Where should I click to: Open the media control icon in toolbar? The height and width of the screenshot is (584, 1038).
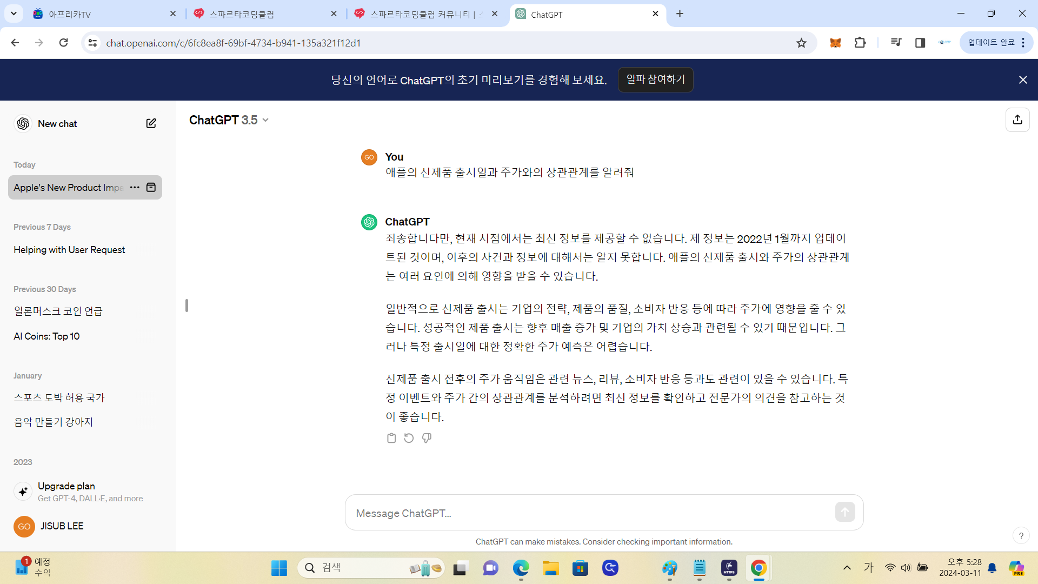(896, 43)
